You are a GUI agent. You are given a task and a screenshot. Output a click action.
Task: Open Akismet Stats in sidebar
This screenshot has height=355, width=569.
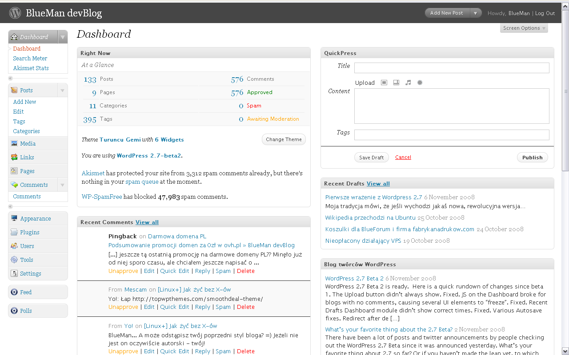pos(31,68)
